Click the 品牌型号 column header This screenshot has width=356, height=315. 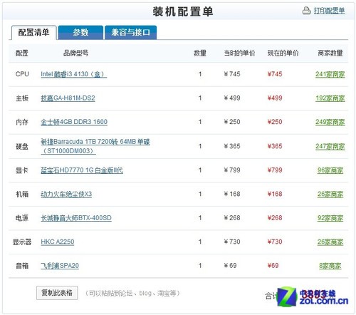tap(76, 53)
